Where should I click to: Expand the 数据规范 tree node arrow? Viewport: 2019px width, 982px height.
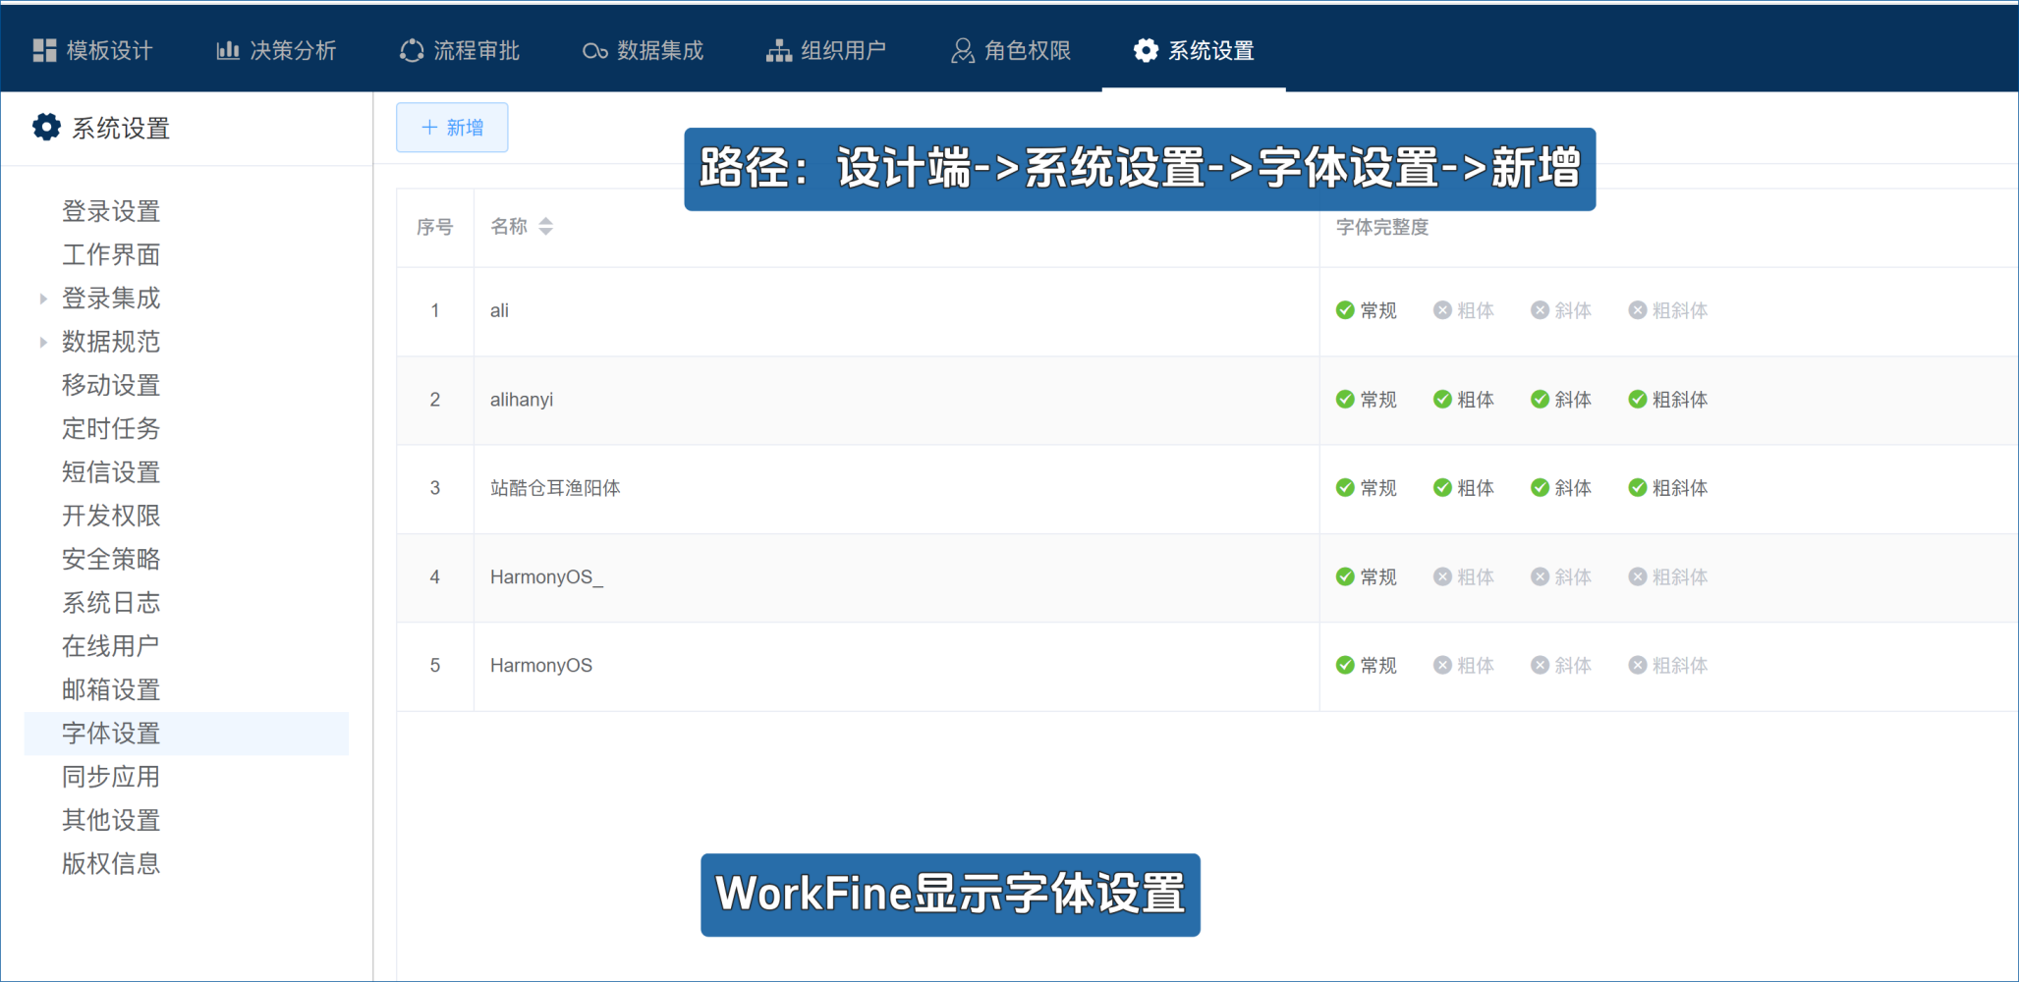tap(42, 342)
